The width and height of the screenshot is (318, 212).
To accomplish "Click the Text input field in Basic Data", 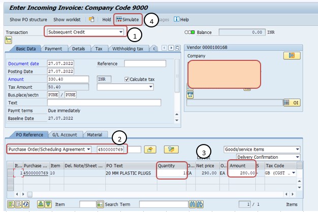I will point(104,102).
